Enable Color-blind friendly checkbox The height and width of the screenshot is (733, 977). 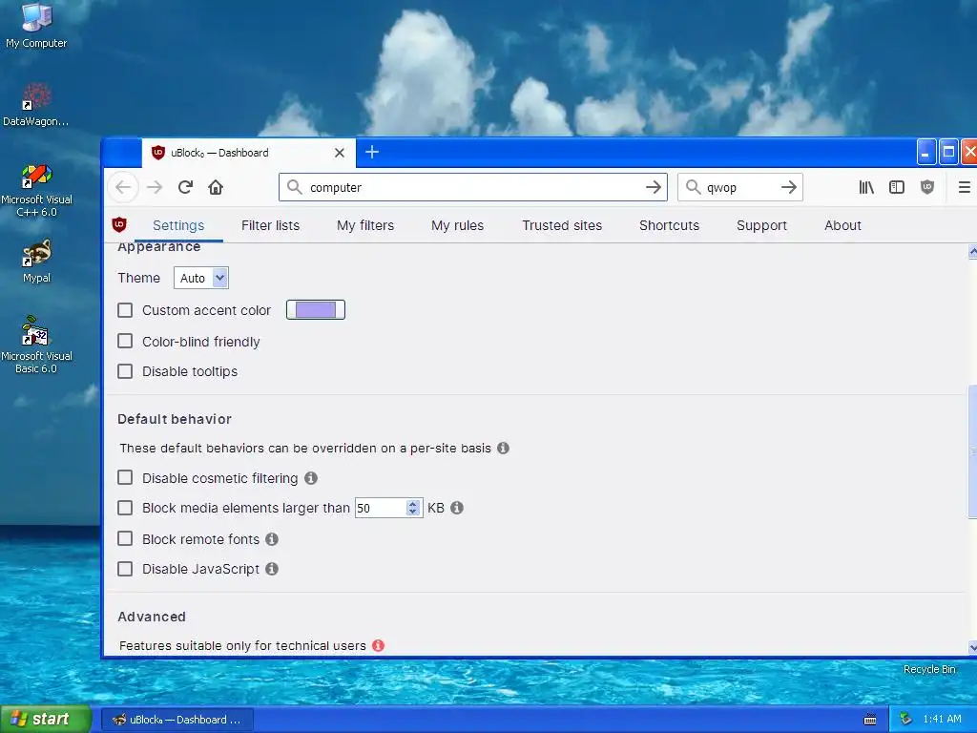click(x=125, y=341)
